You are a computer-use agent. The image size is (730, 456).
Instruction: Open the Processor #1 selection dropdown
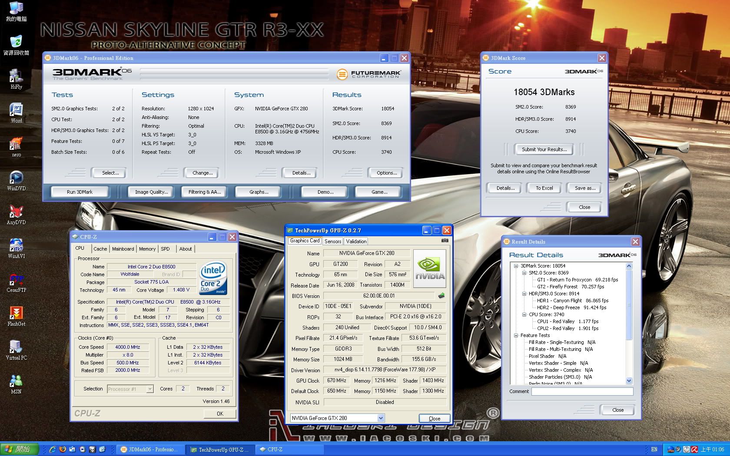pyautogui.click(x=149, y=389)
